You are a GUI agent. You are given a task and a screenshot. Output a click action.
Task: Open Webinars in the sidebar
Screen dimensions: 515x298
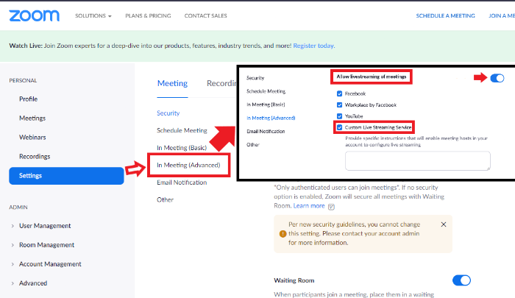[32, 137]
